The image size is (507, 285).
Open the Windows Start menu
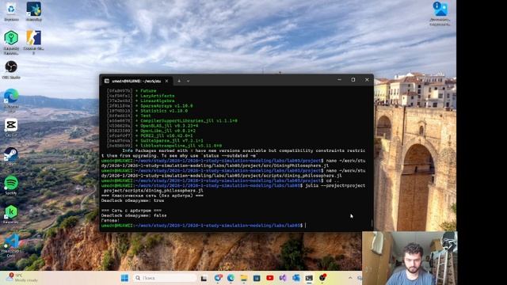click(124, 278)
